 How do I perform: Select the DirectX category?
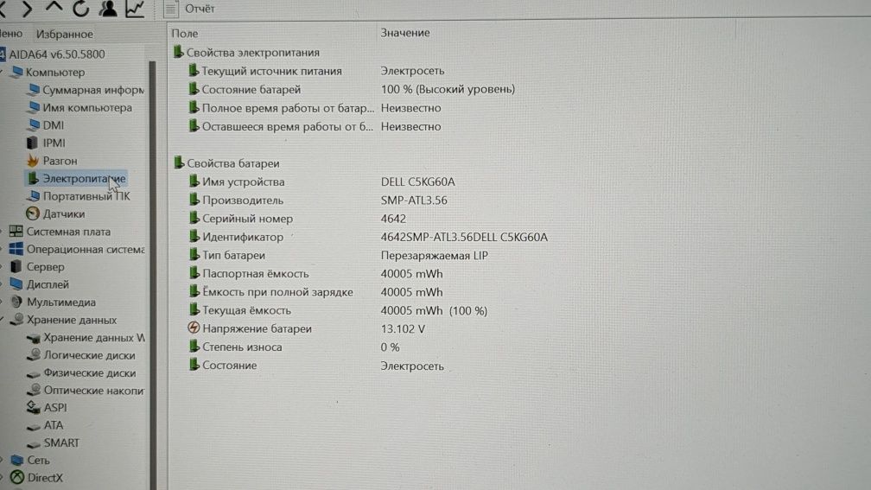click(45, 478)
